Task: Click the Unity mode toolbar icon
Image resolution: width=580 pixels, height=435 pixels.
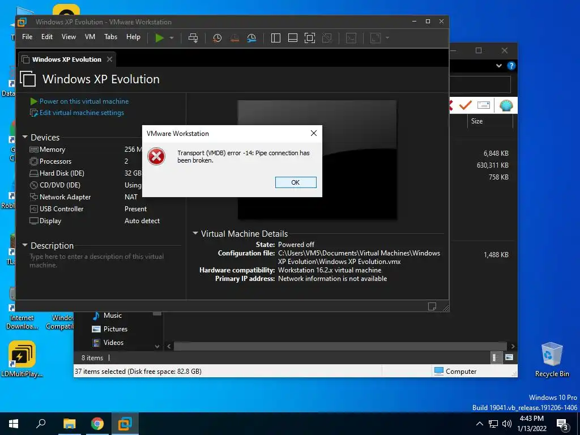Action: (x=327, y=38)
